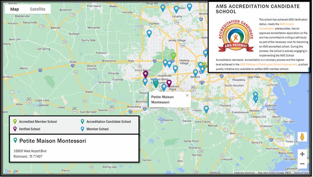The width and height of the screenshot is (313, 177).
Task: Click the green pin above Hedwig Village
Action: click(174, 56)
